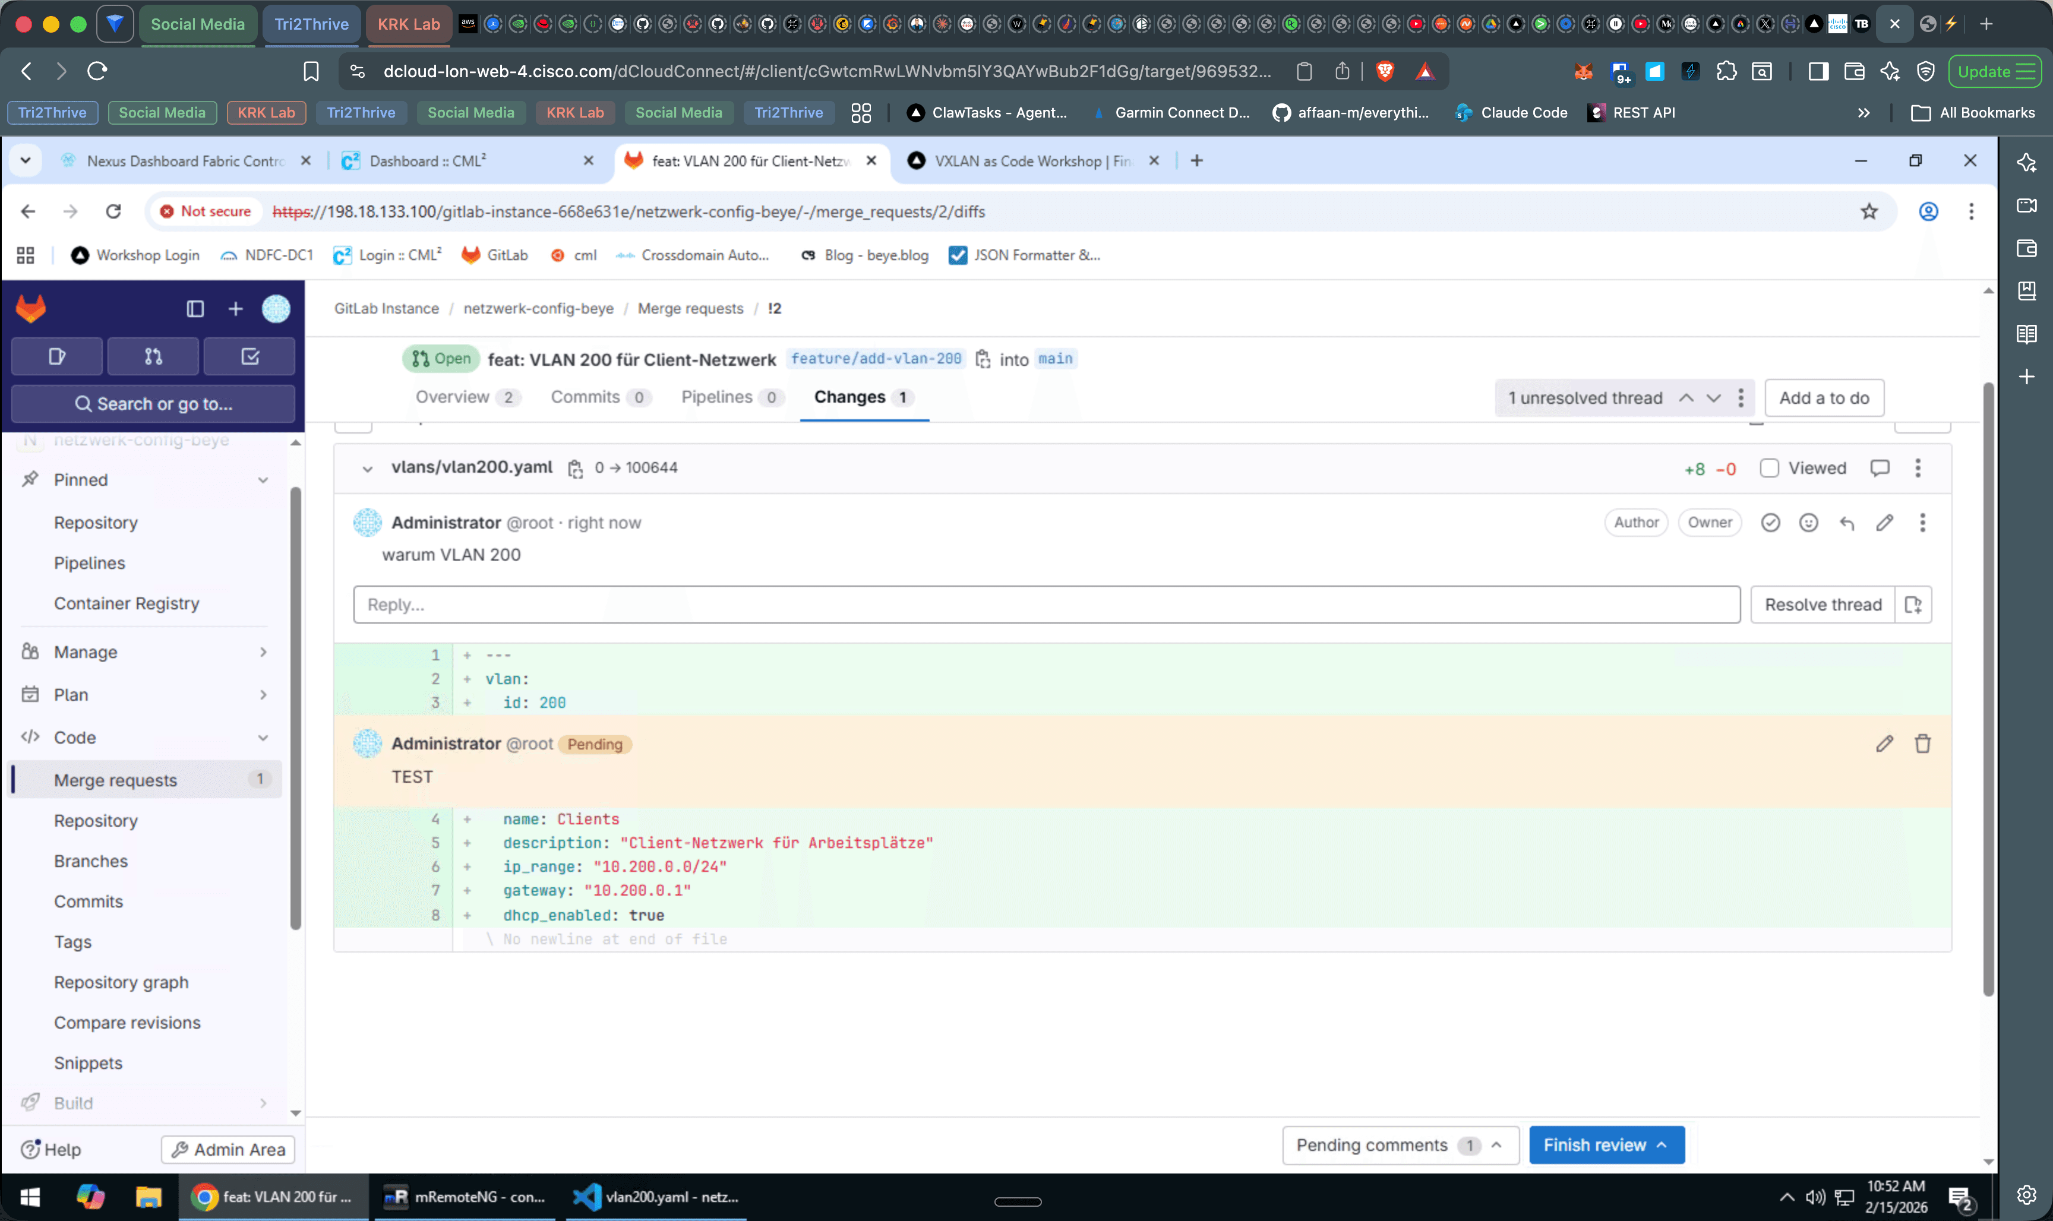This screenshot has width=2053, height=1221.
Task: Mark vlan200.yaml as Viewed
Action: coord(1771,468)
